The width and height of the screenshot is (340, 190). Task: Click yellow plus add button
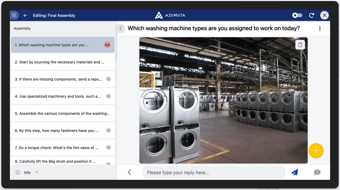[x=316, y=151]
